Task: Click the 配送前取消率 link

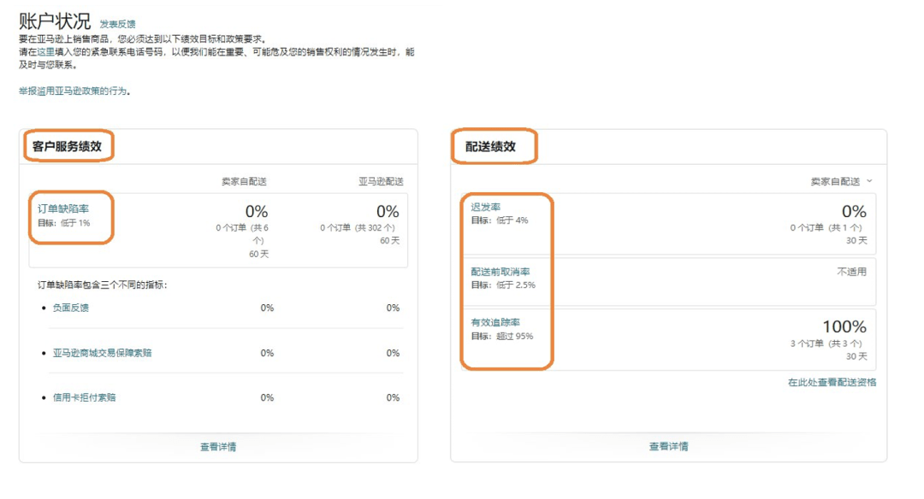Action: click(x=500, y=272)
